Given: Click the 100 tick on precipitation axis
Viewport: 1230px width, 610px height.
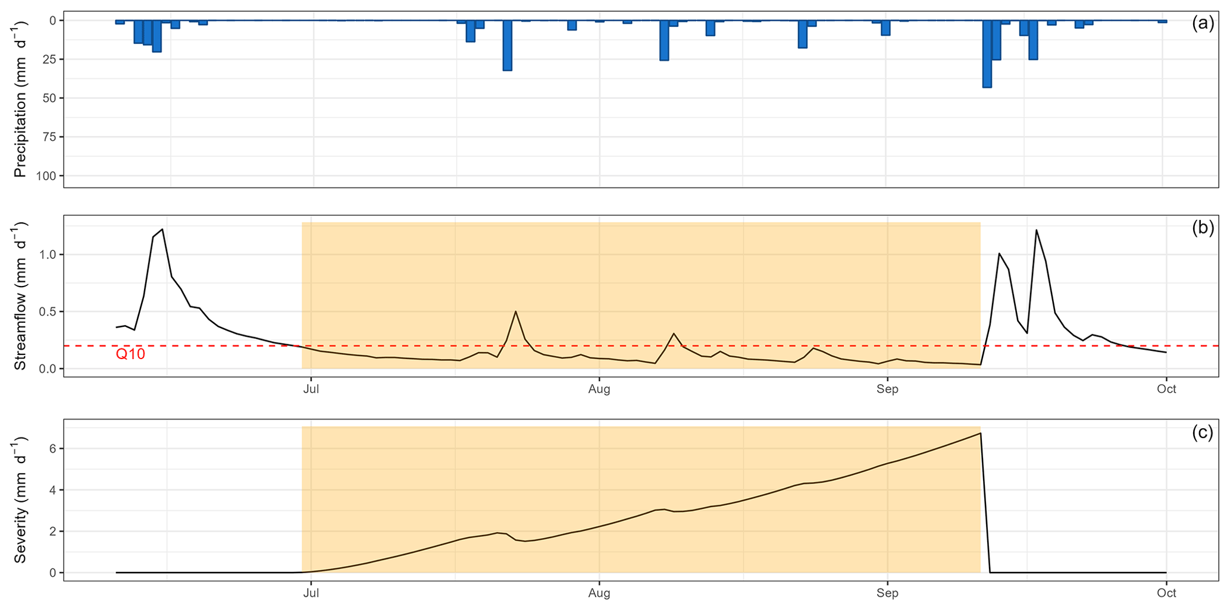Looking at the screenshot, I should [x=49, y=176].
